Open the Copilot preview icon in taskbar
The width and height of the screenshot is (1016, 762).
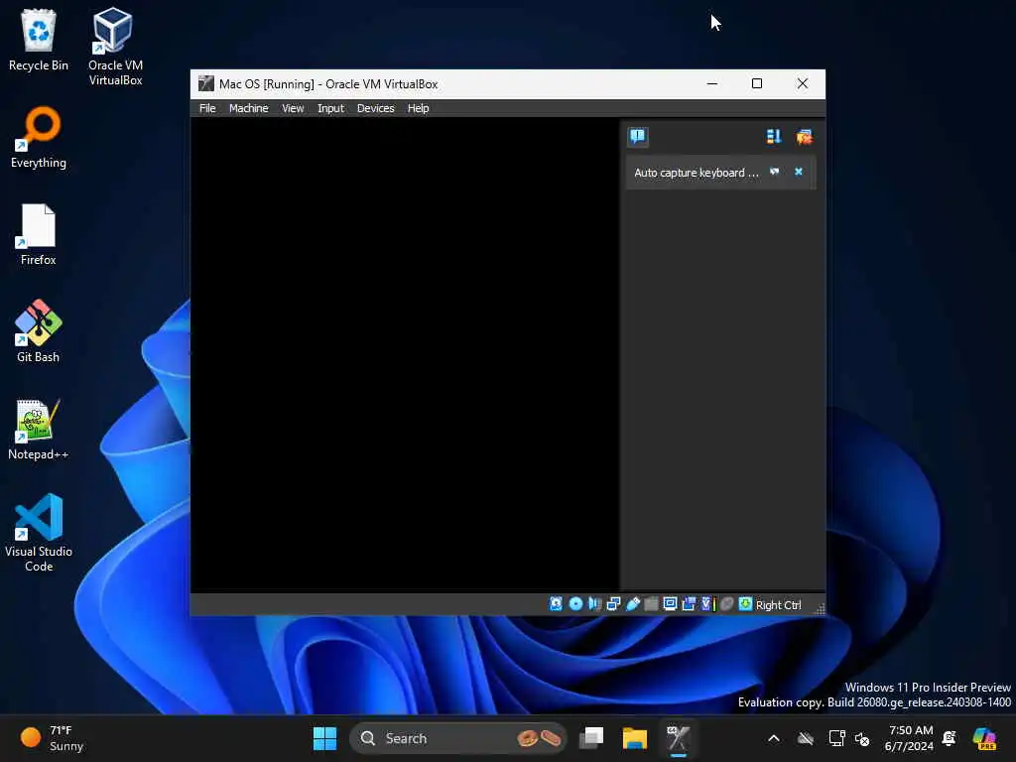[x=984, y=738]
